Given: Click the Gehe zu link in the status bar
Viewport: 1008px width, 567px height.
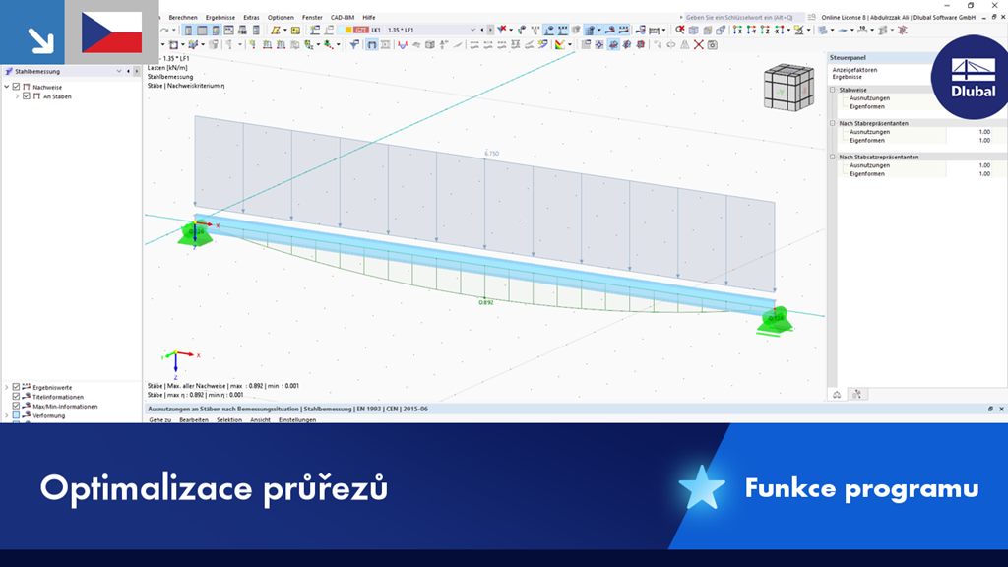Looking at the screenshot, I should [160, 418].
